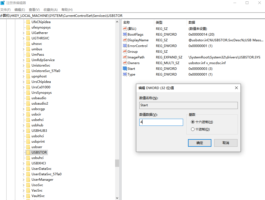The width and height of the screenshot is (265, 200).
Task: Click the usbprint folder icon
Action: coord(28,141)
